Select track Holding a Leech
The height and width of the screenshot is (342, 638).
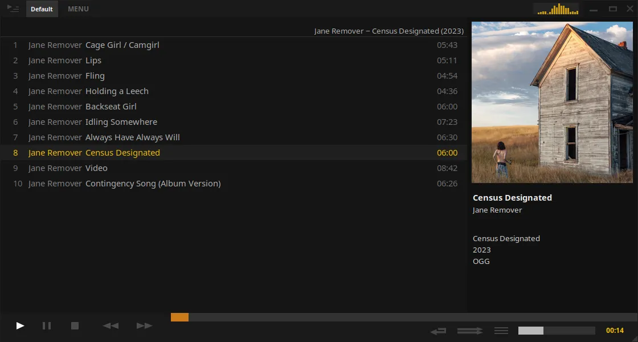click(x=234, y=91)
